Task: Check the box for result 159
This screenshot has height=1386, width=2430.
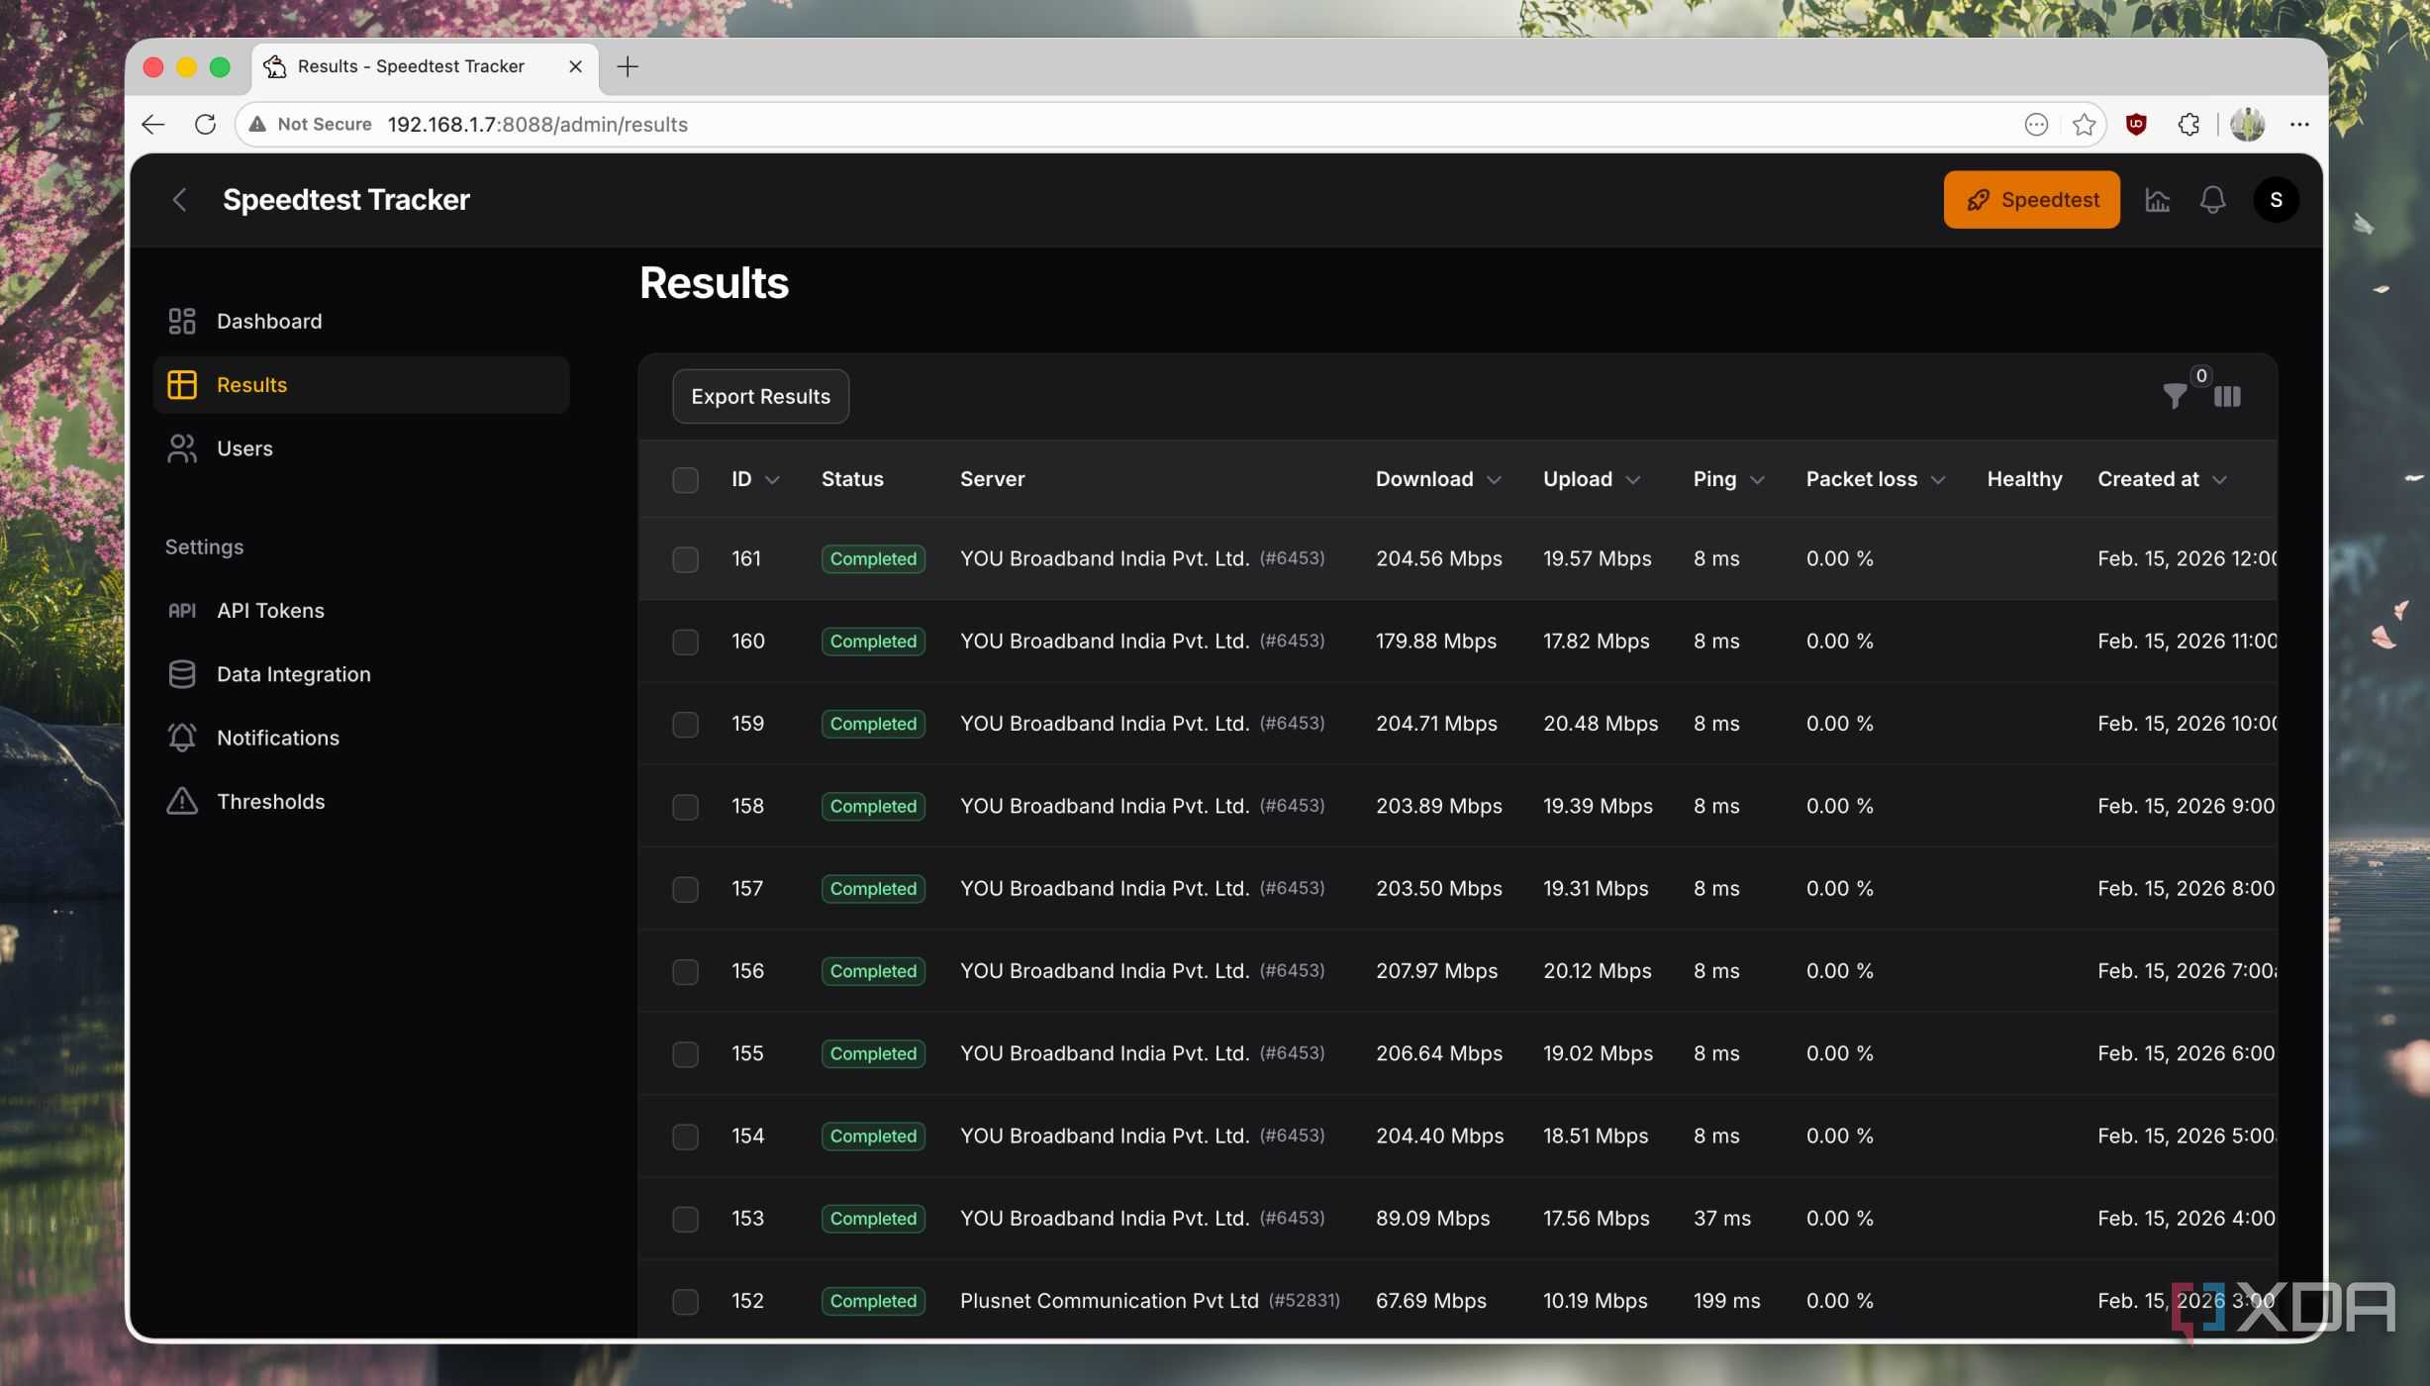Action: click(x=685, y=725)
